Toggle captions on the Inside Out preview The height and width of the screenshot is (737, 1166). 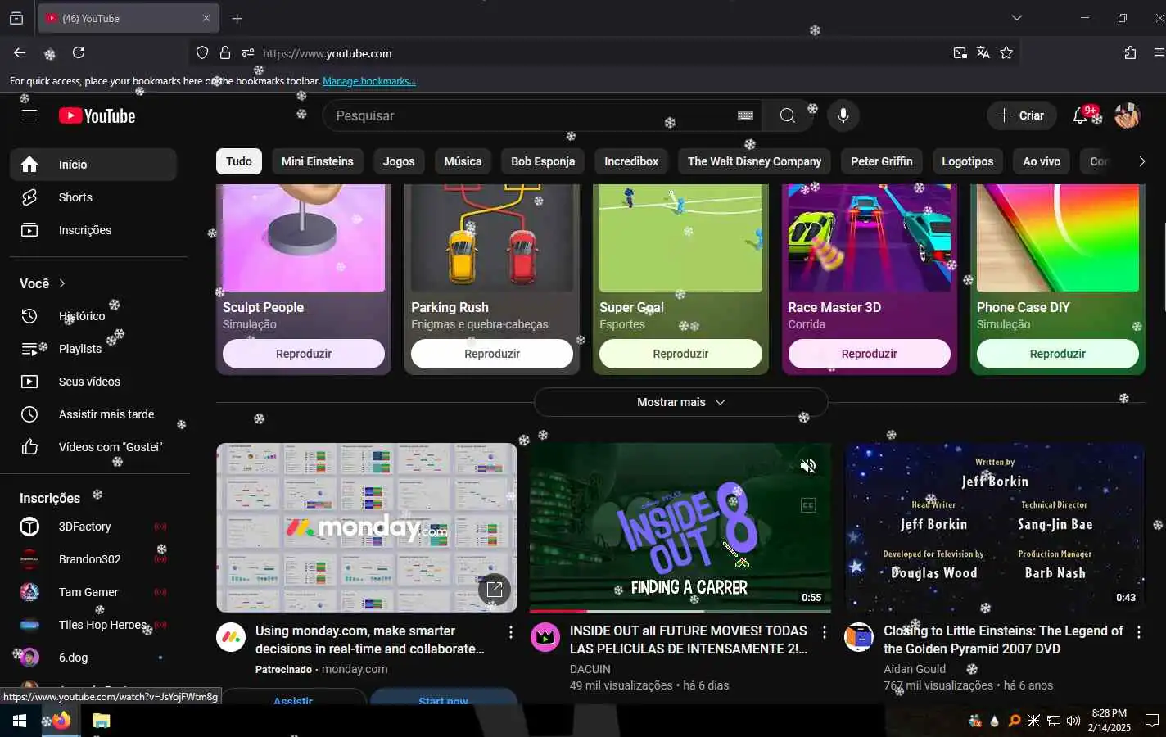(808, 505)
